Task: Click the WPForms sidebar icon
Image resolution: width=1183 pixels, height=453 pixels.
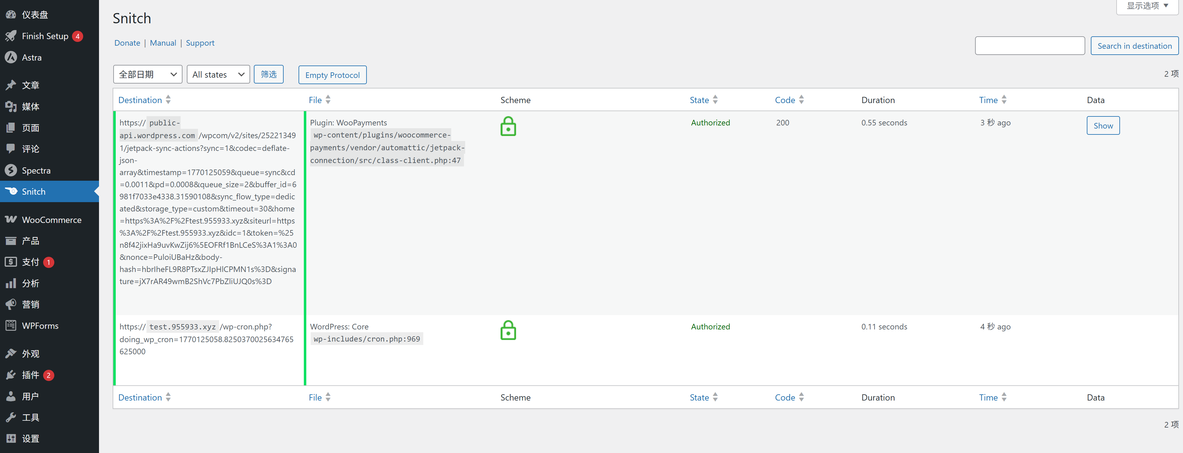Action: click(11, 326)
